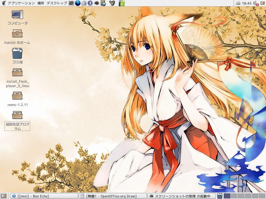
Task: Click the notes applet icon top-right
Action: click(263, 3)
